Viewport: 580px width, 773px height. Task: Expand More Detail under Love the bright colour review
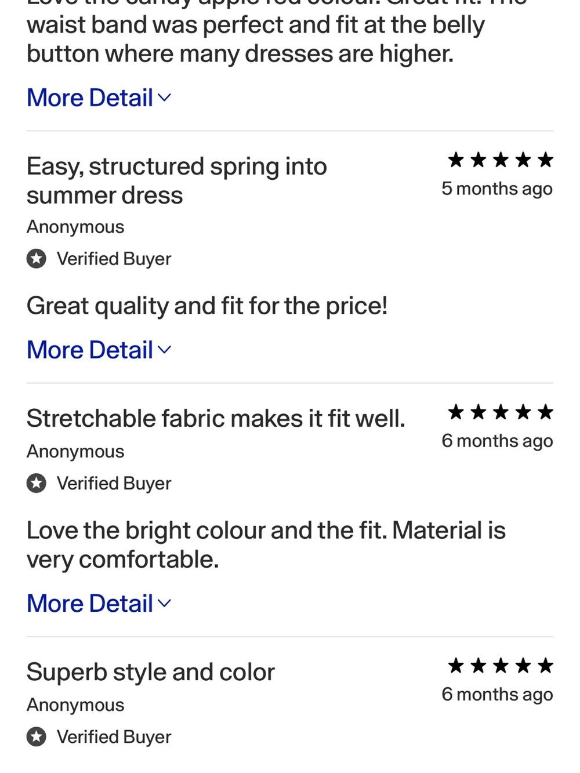click(x=99, y=603)
